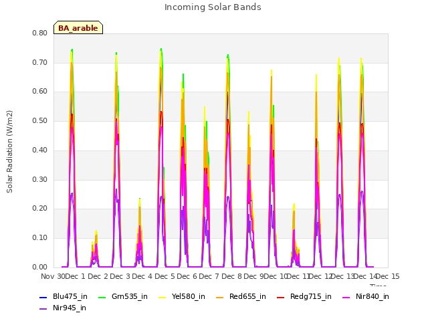Click the chart title Incoming Solar Bands
The image size is (428, 321).
[x=213, y=7]
